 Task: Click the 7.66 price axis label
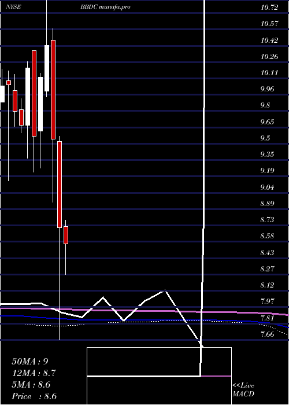point(268,334)
